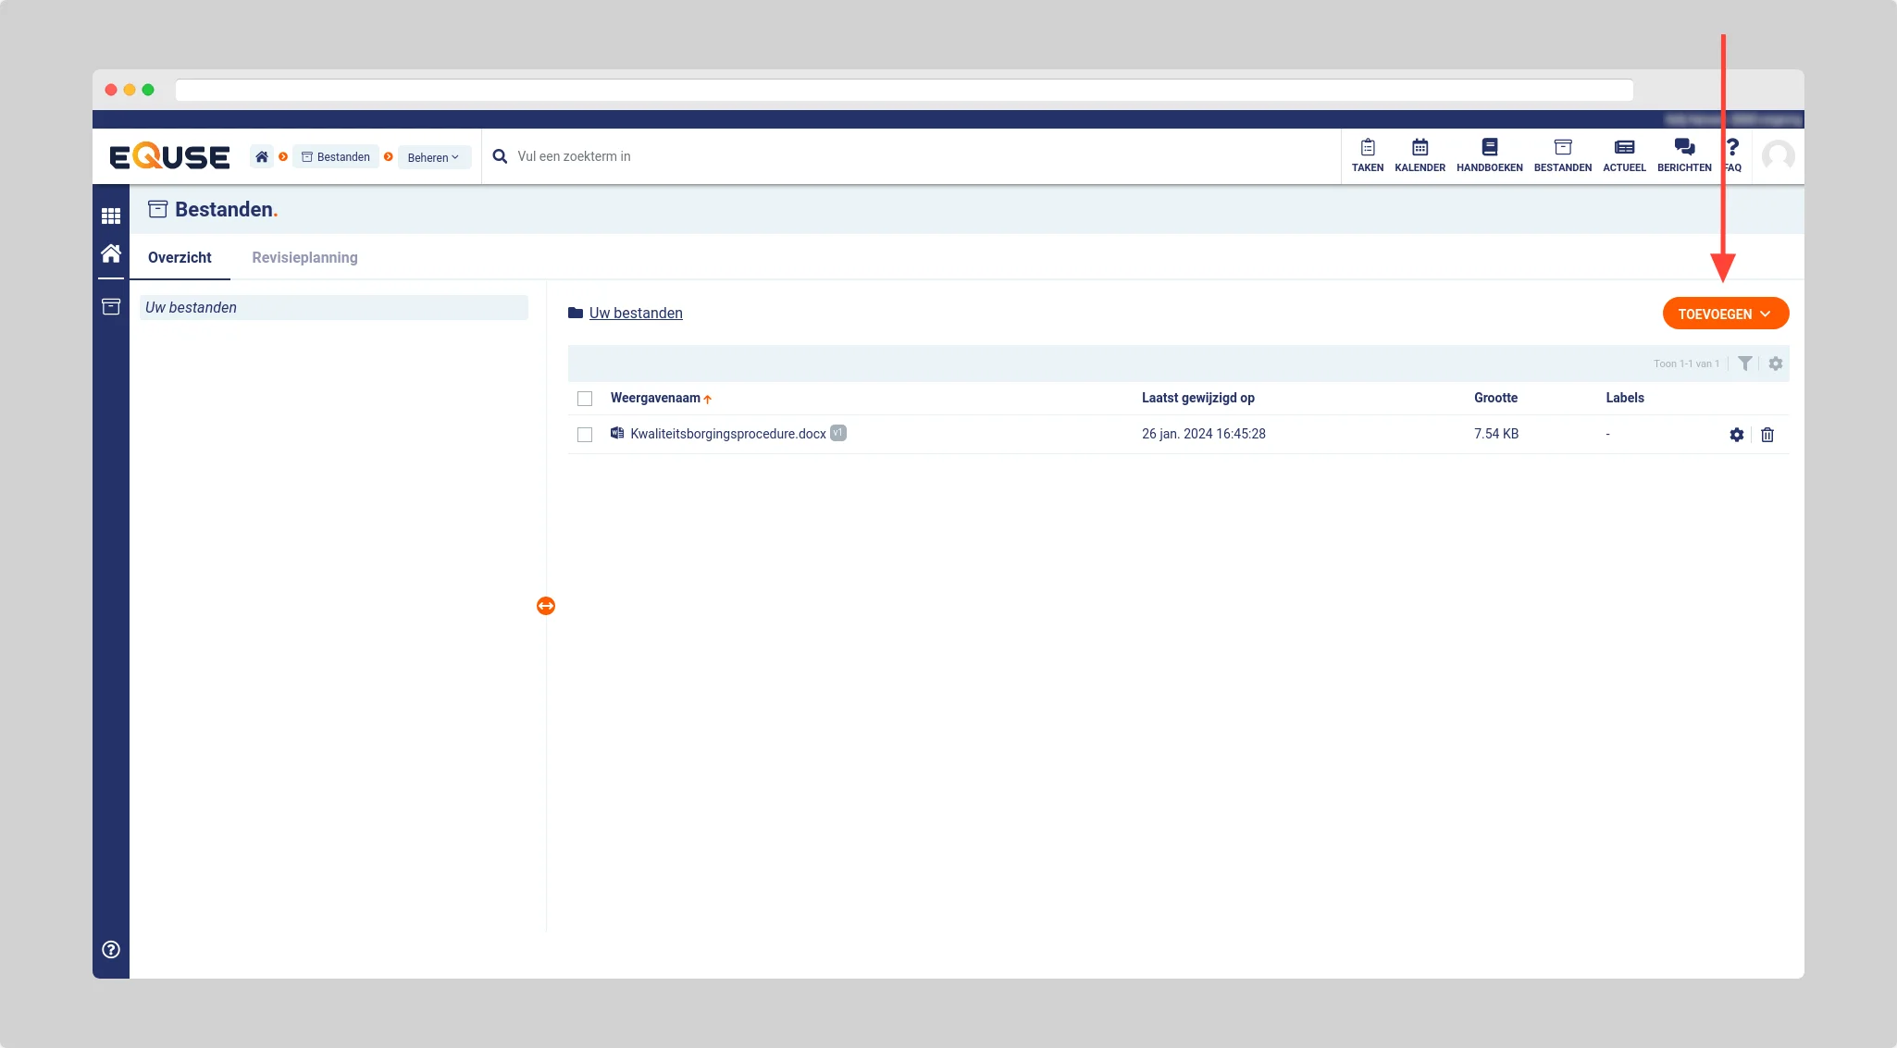The width and height of the screenshot is (1897, 1048).
Task: Sort by the Weergavenaam column header
Action: tap(655, 398)
